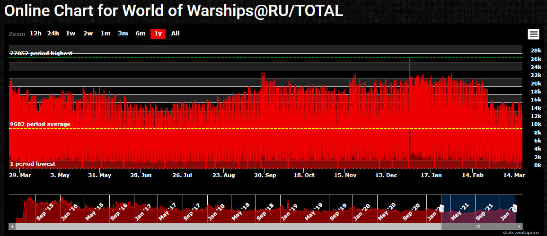Select 3m zoom period
The width and height of the screenshot is (547, 236).
pos(123,34)
